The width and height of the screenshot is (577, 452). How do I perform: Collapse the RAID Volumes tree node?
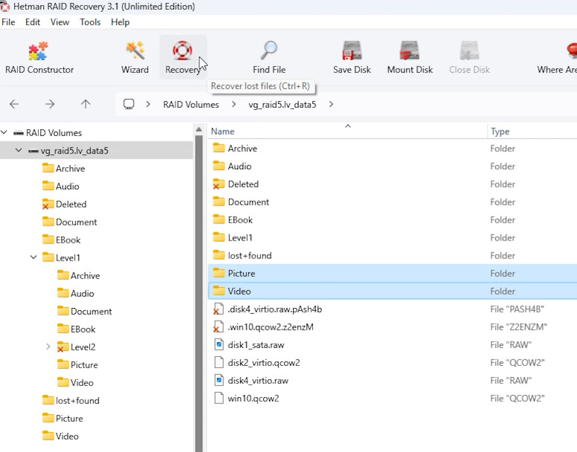coord(4,133)
